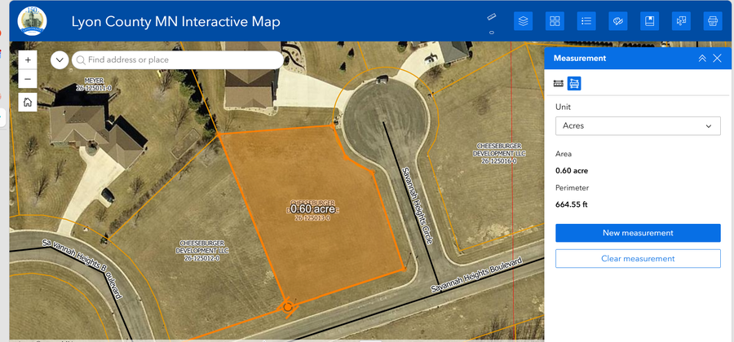
Task: Collapse the Measurement panel
Action: [701, 59]
